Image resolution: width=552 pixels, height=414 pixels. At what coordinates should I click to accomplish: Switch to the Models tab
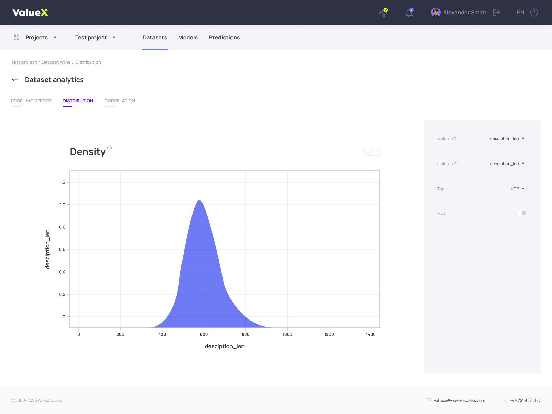click(188, 37)
